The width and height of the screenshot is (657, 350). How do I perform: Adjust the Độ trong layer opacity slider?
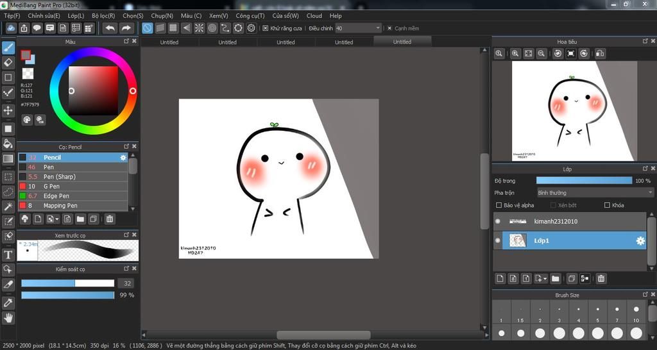point(584,180)
